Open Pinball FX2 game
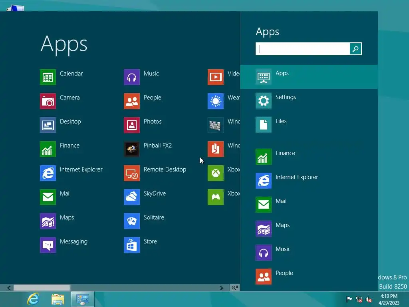 click(x=148, y=149)
